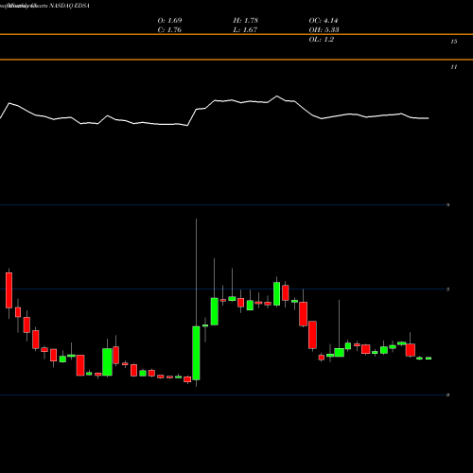Click the price axis label 9

click(447, 205)
